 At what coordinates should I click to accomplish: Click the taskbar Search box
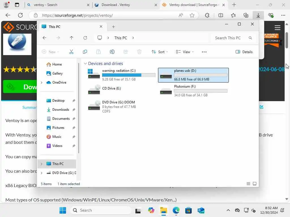pyautogui.click(x=101, y=210)
